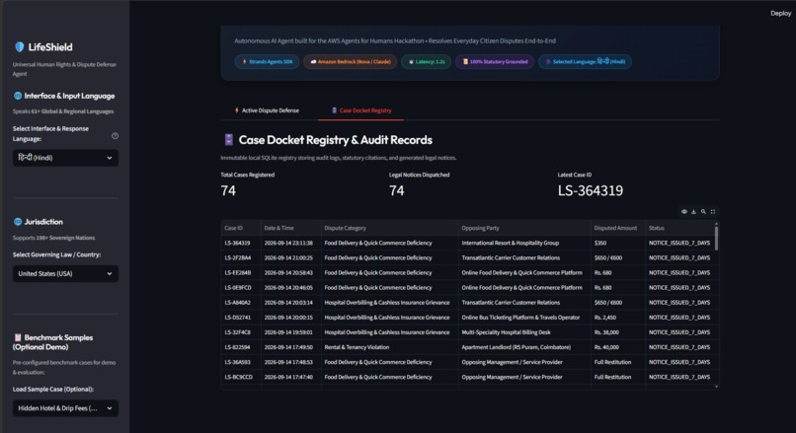Click the Latency 1.2s badge

(x=426, y=62)
